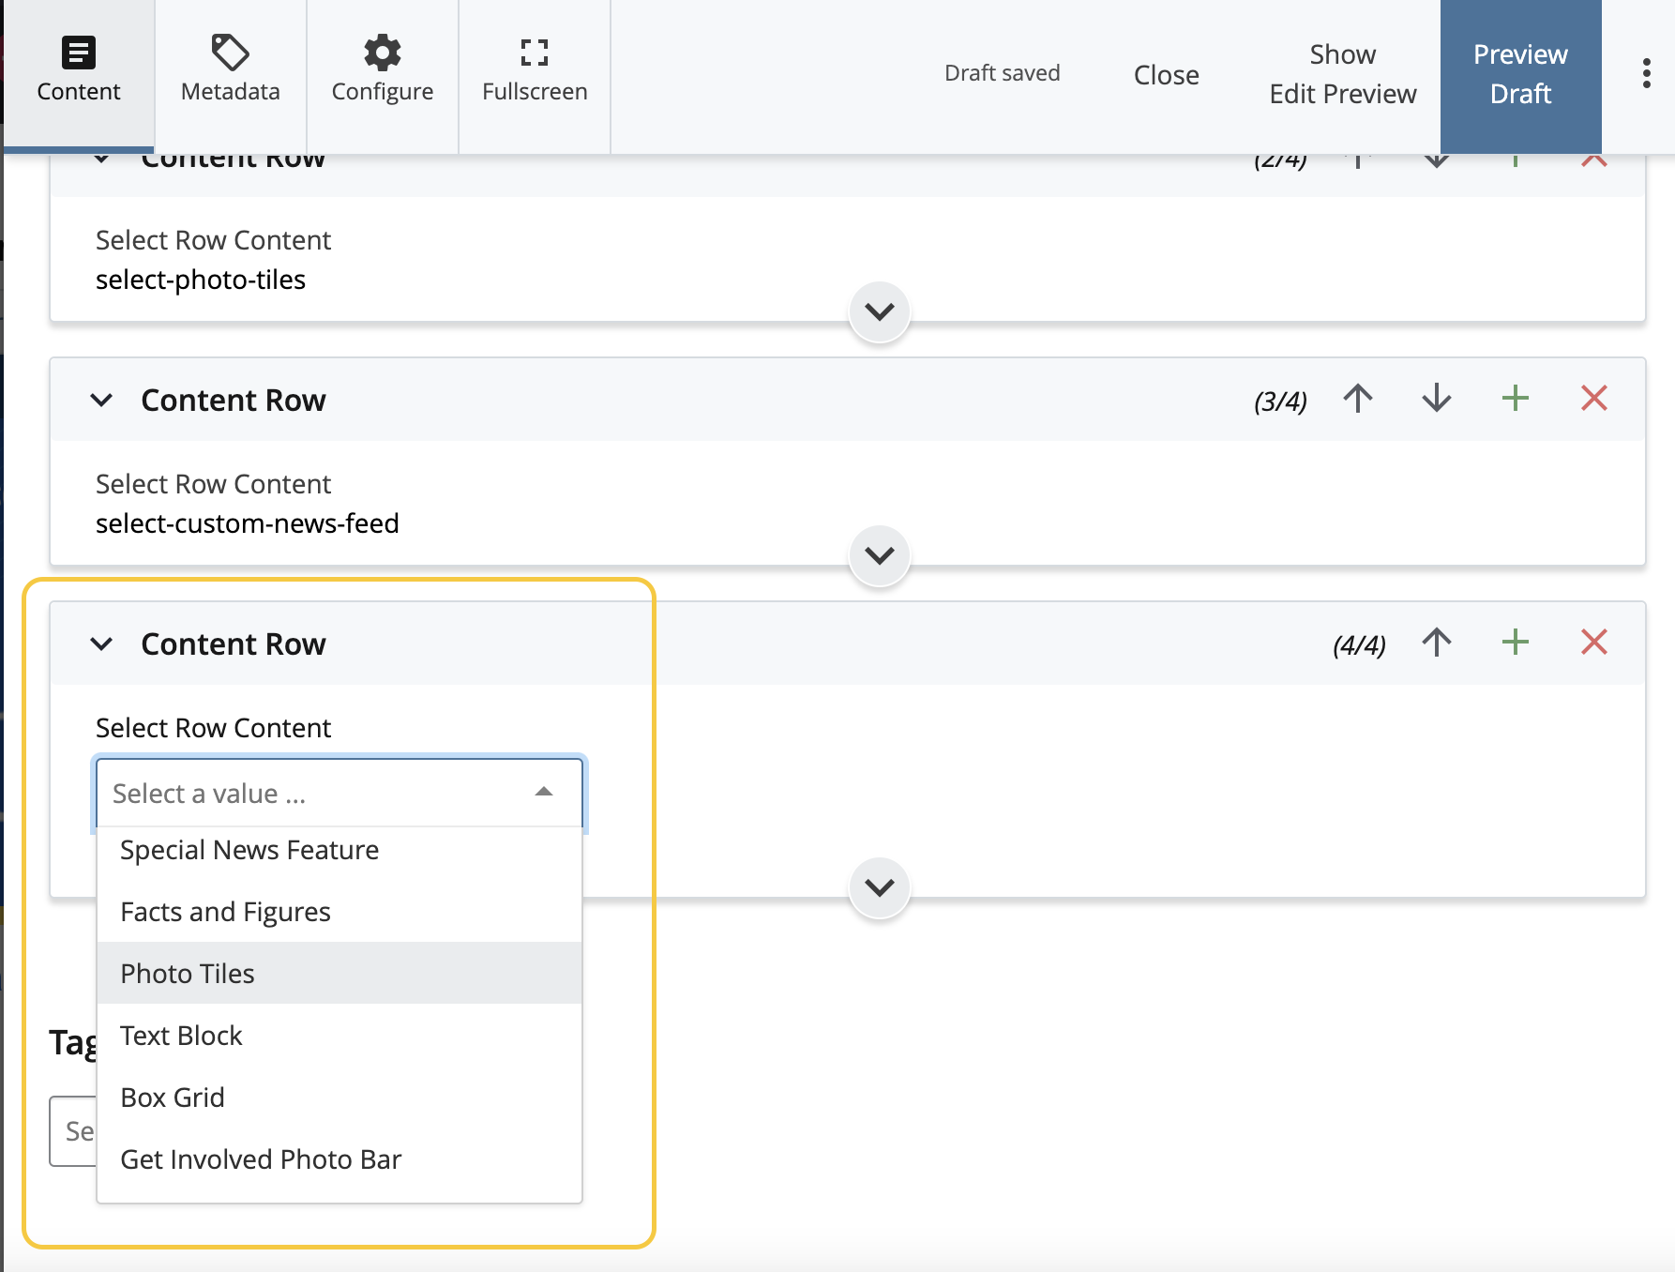Move Content Row 3/4 up
This screenshot has height=1272, width=1675.
point(1357,399)
